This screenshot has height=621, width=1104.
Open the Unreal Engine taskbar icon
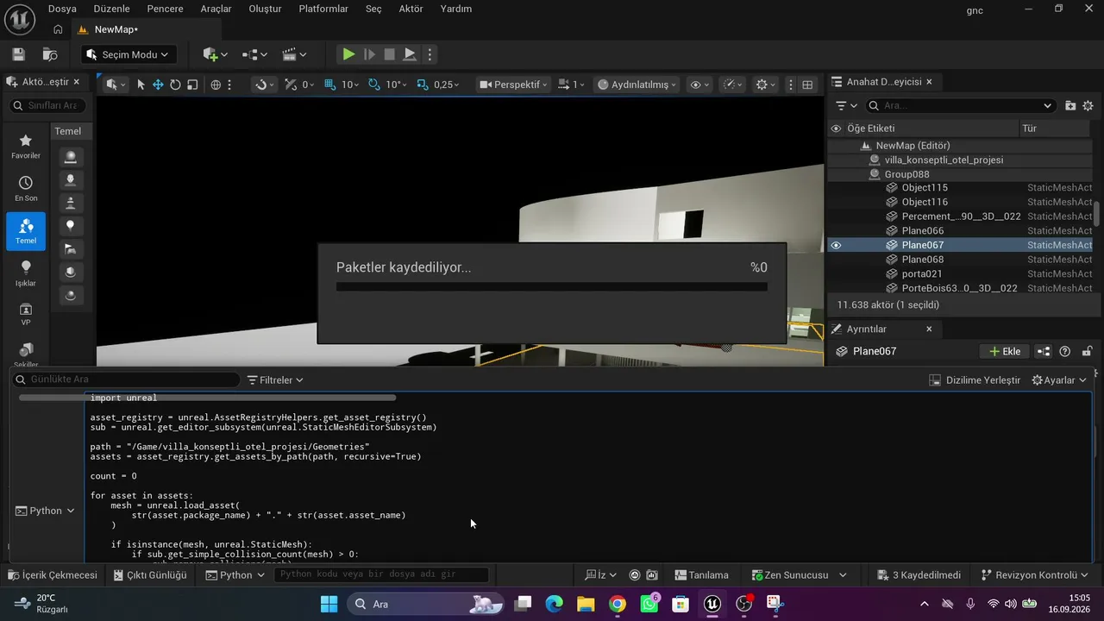tap(712, 604)
